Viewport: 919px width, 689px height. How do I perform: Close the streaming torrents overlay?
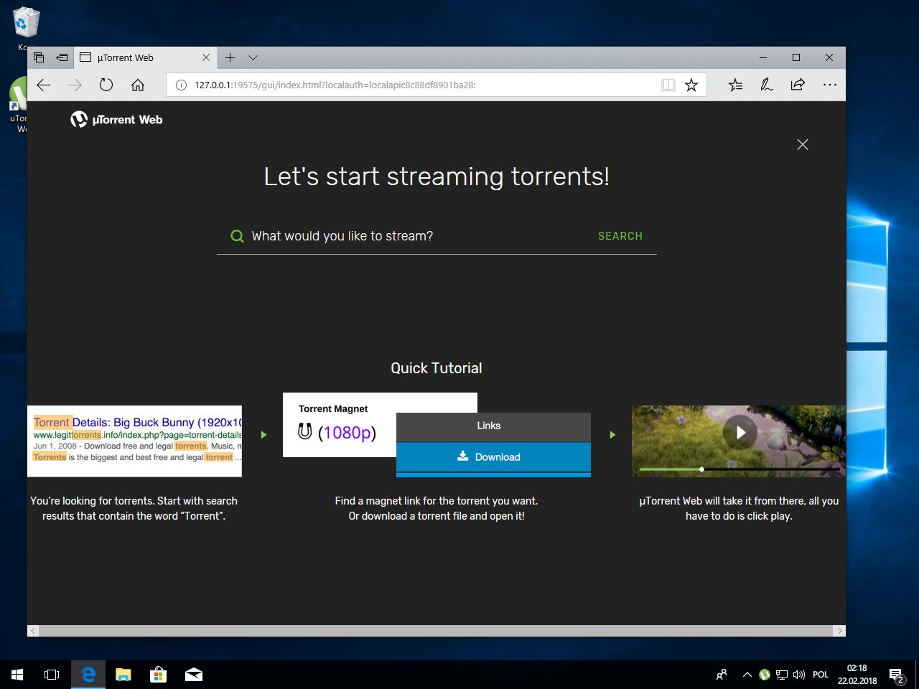click(x=803, y=144)
